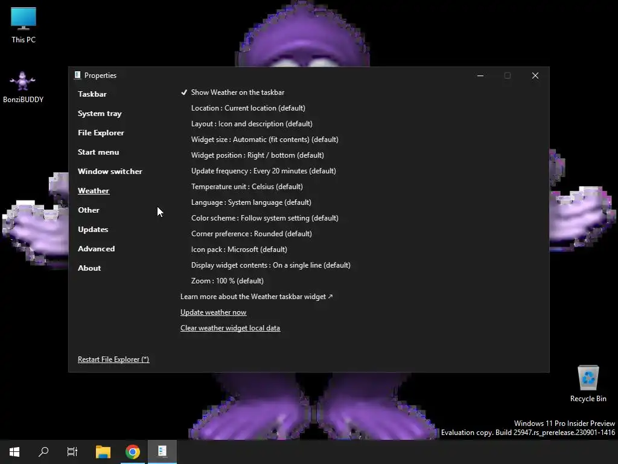The width and height of the screenshot is (618, 464).
Task: Open Zoom: 100 % option
Action: click(228, 281)
